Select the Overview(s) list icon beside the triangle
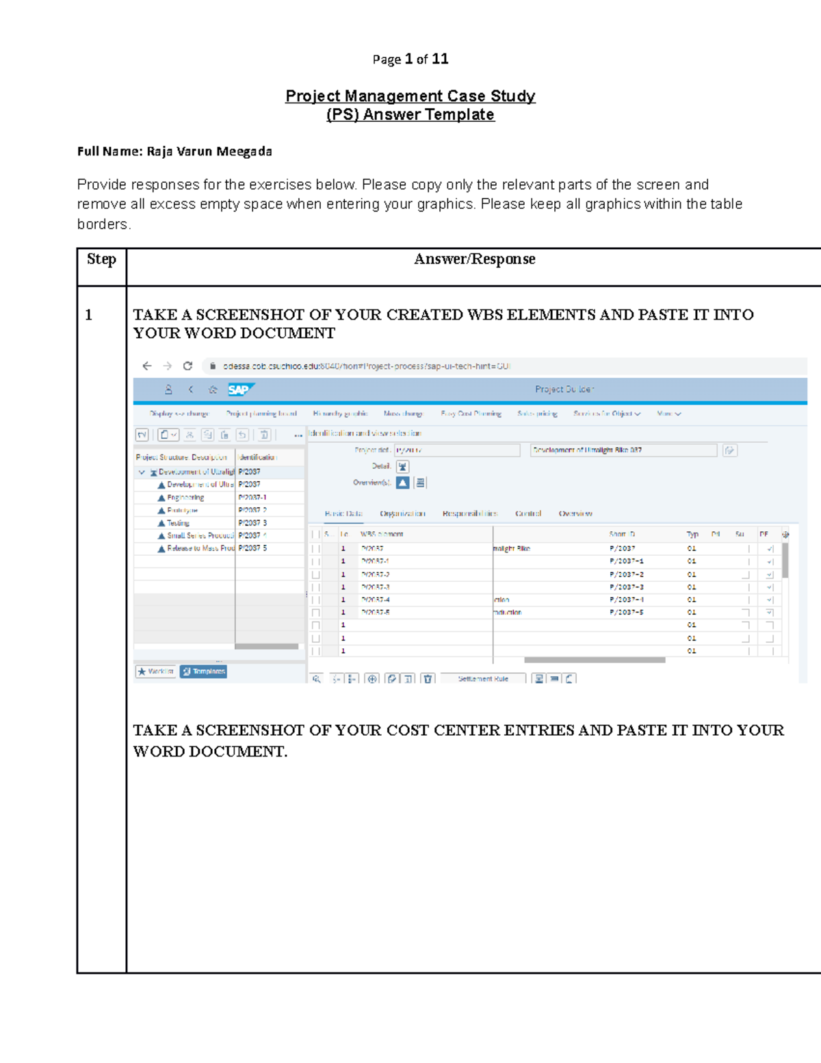Image resolution: width=821 pixels, height=1063 pixels. [420, 483]
